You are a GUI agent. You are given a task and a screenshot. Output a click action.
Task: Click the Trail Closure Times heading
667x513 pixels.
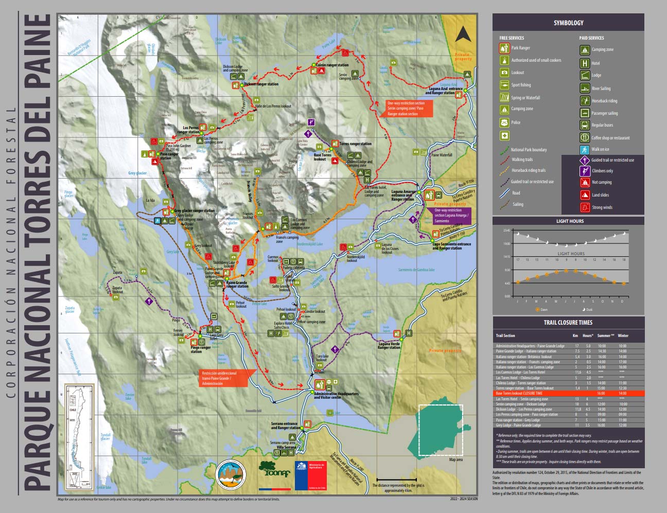[x=568, y=323]
